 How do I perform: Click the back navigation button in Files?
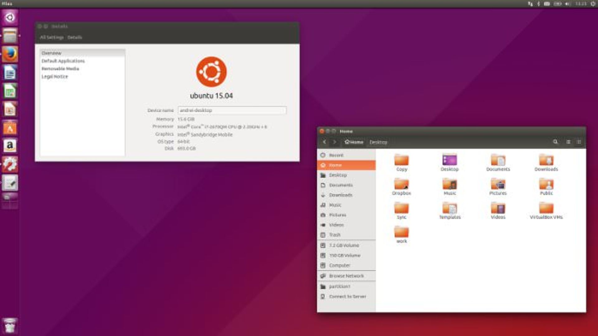click(324, 142)
